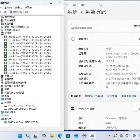Launch Copilot from the taskbar
Image resolution: width=140 pixels, height=140 pixels.
pyautogui.click(x=44, y=136)
